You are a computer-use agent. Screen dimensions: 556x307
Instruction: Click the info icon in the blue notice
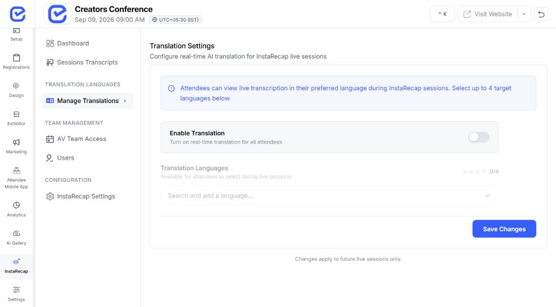tap(172, 89)
